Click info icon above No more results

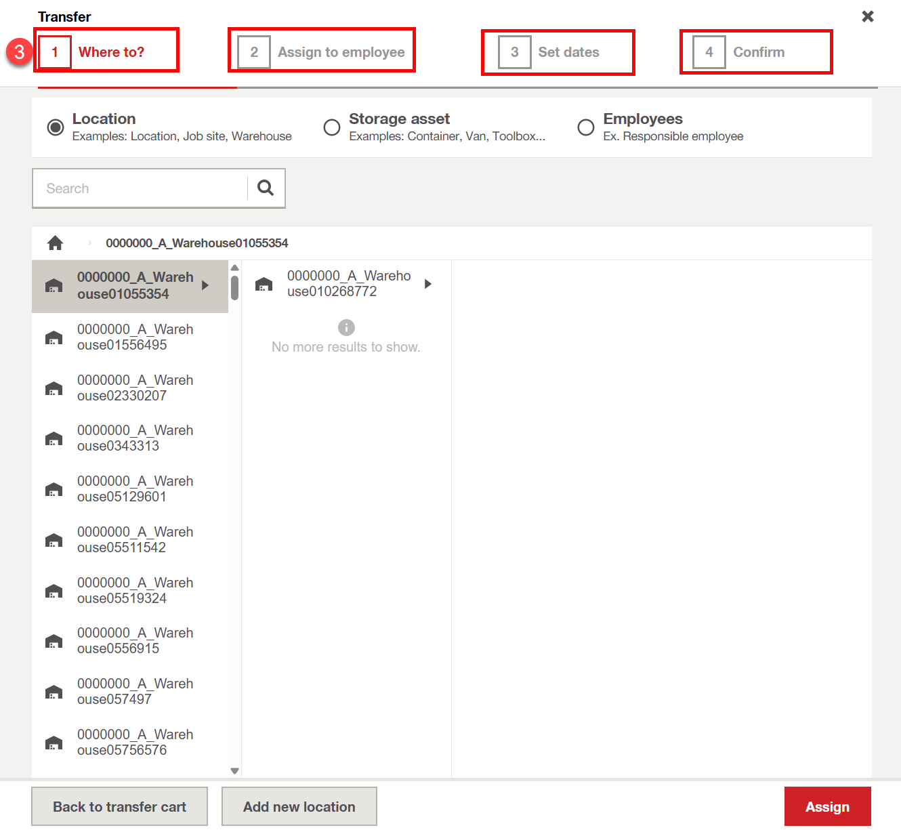(x=346, y=328)
